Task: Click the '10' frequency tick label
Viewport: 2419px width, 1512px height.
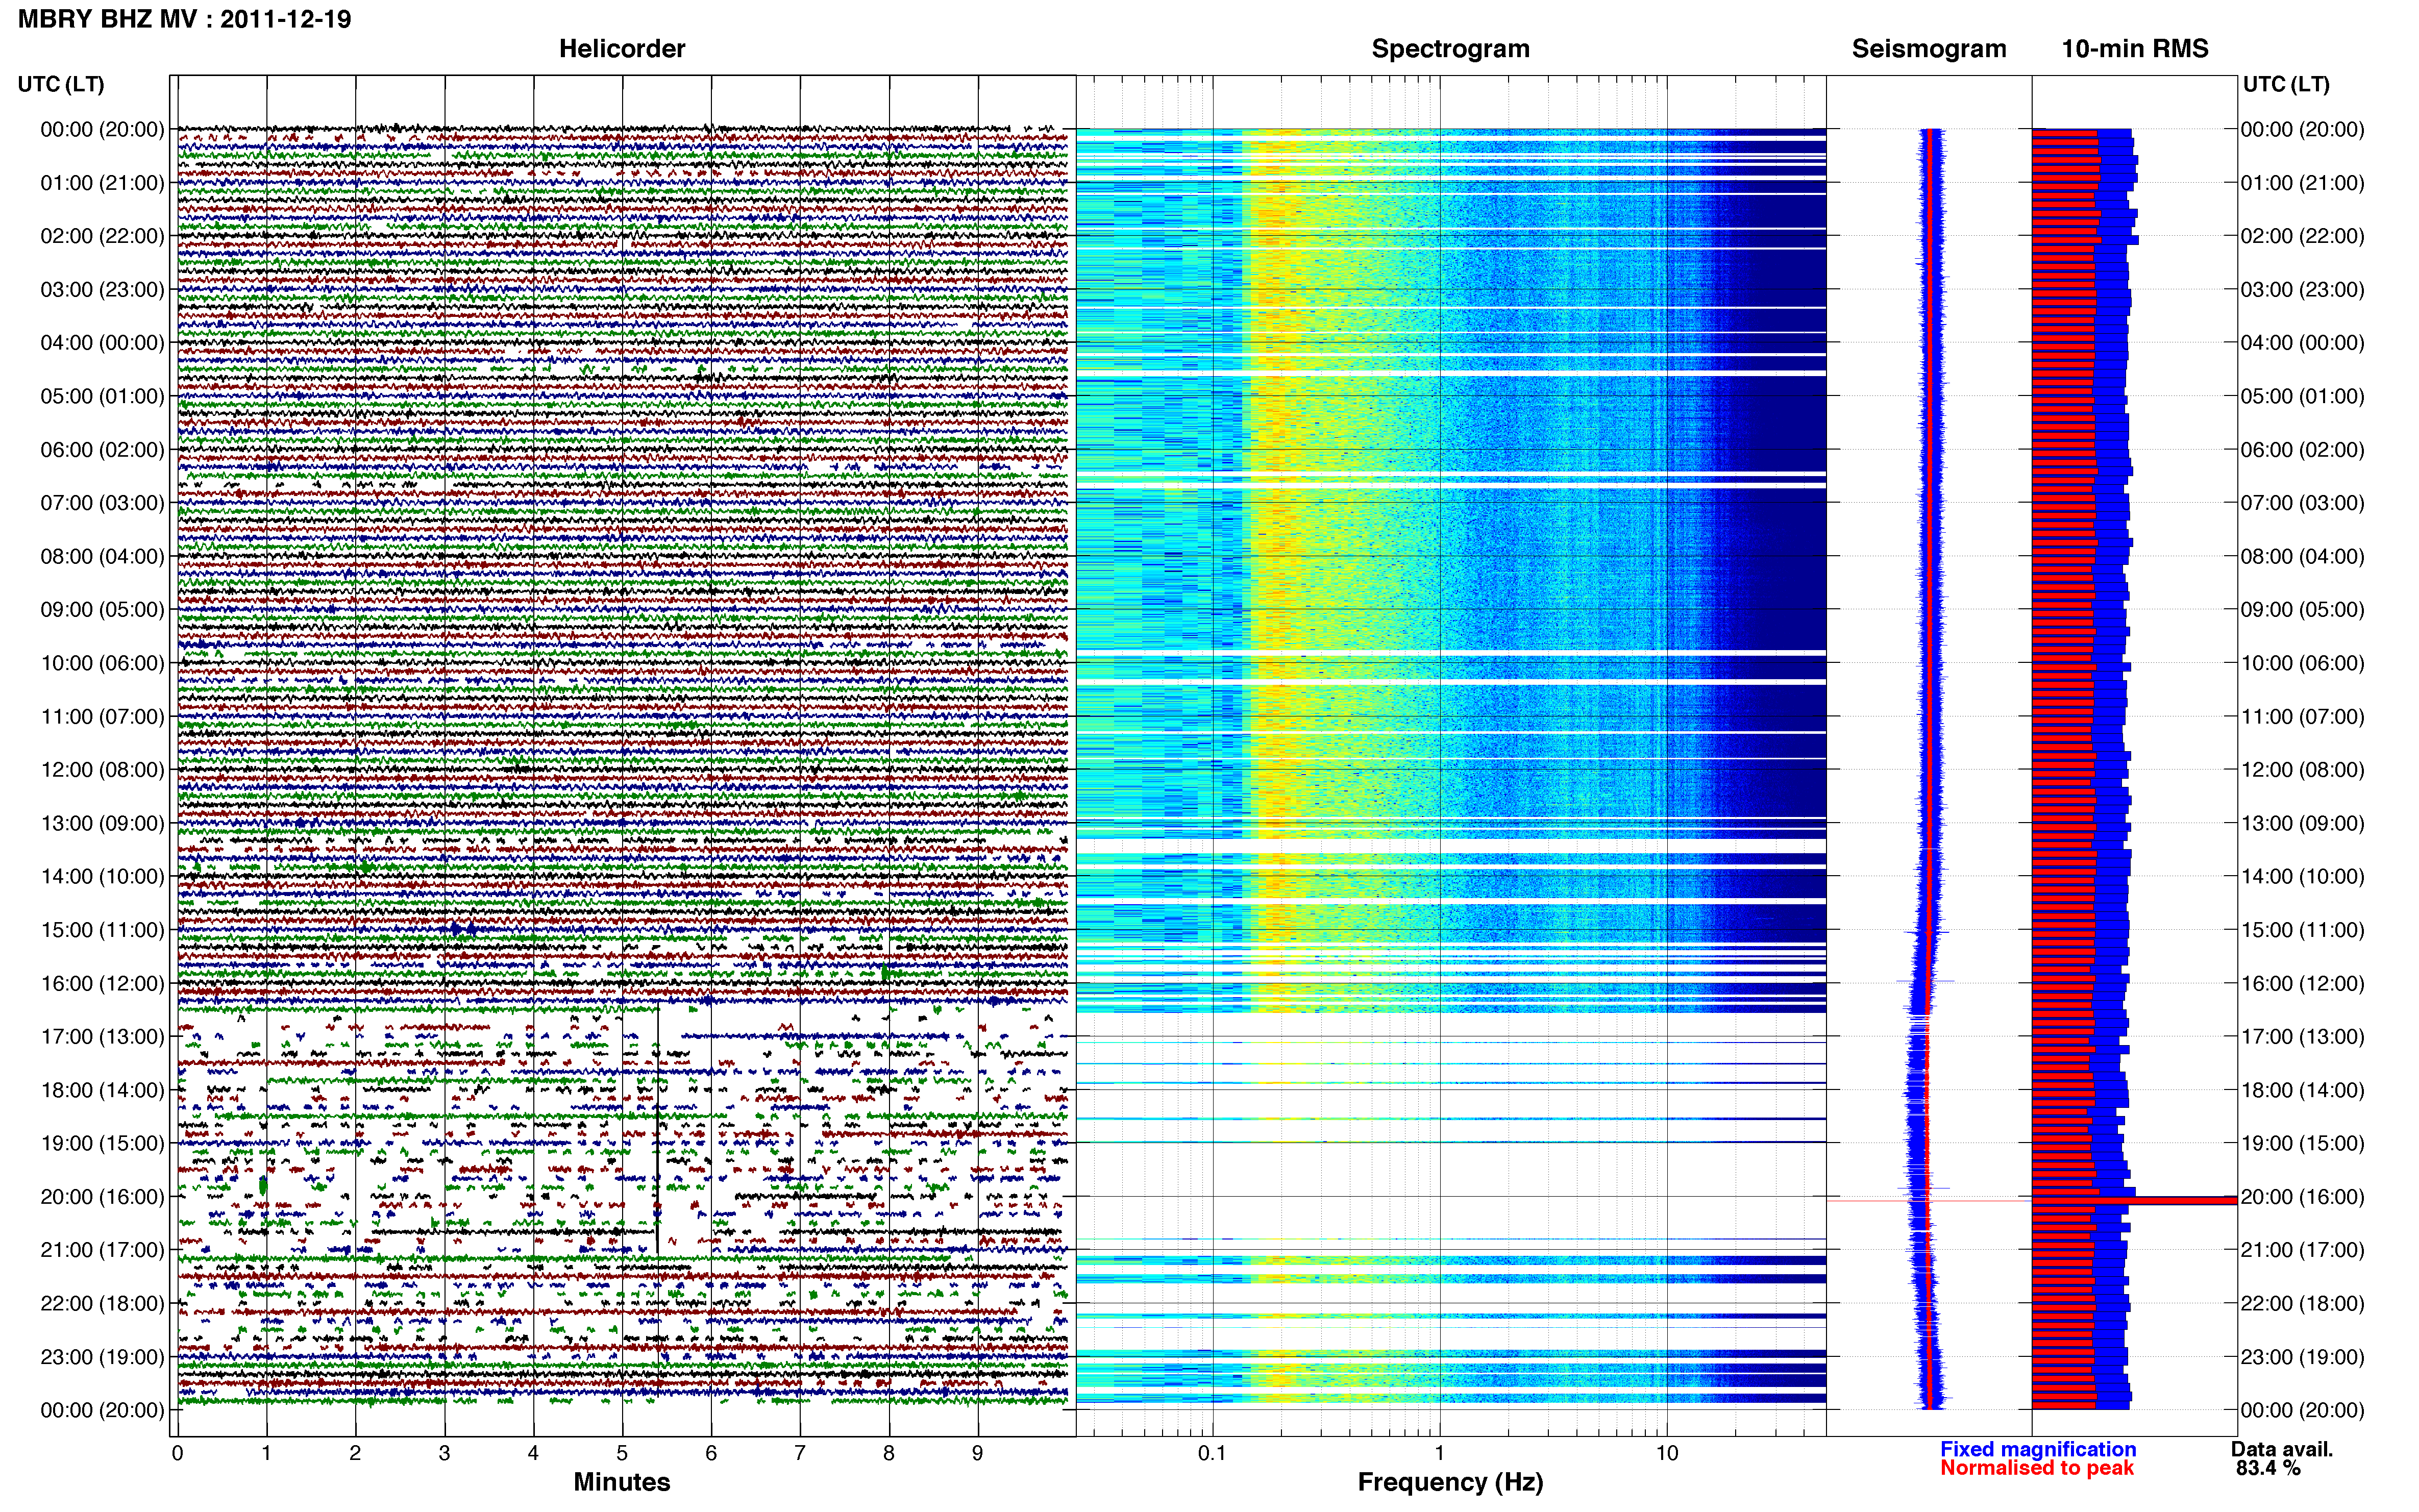Action: [x=1667, y=1453]
